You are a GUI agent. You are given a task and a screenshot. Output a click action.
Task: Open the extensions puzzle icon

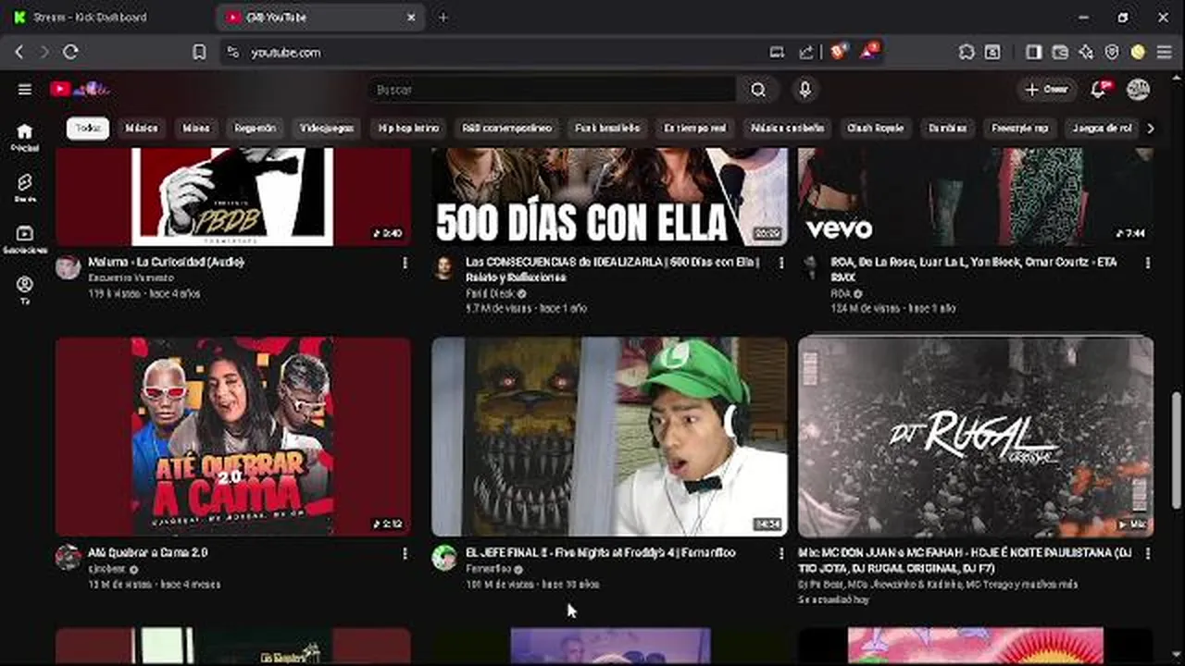tap(967, 53)
